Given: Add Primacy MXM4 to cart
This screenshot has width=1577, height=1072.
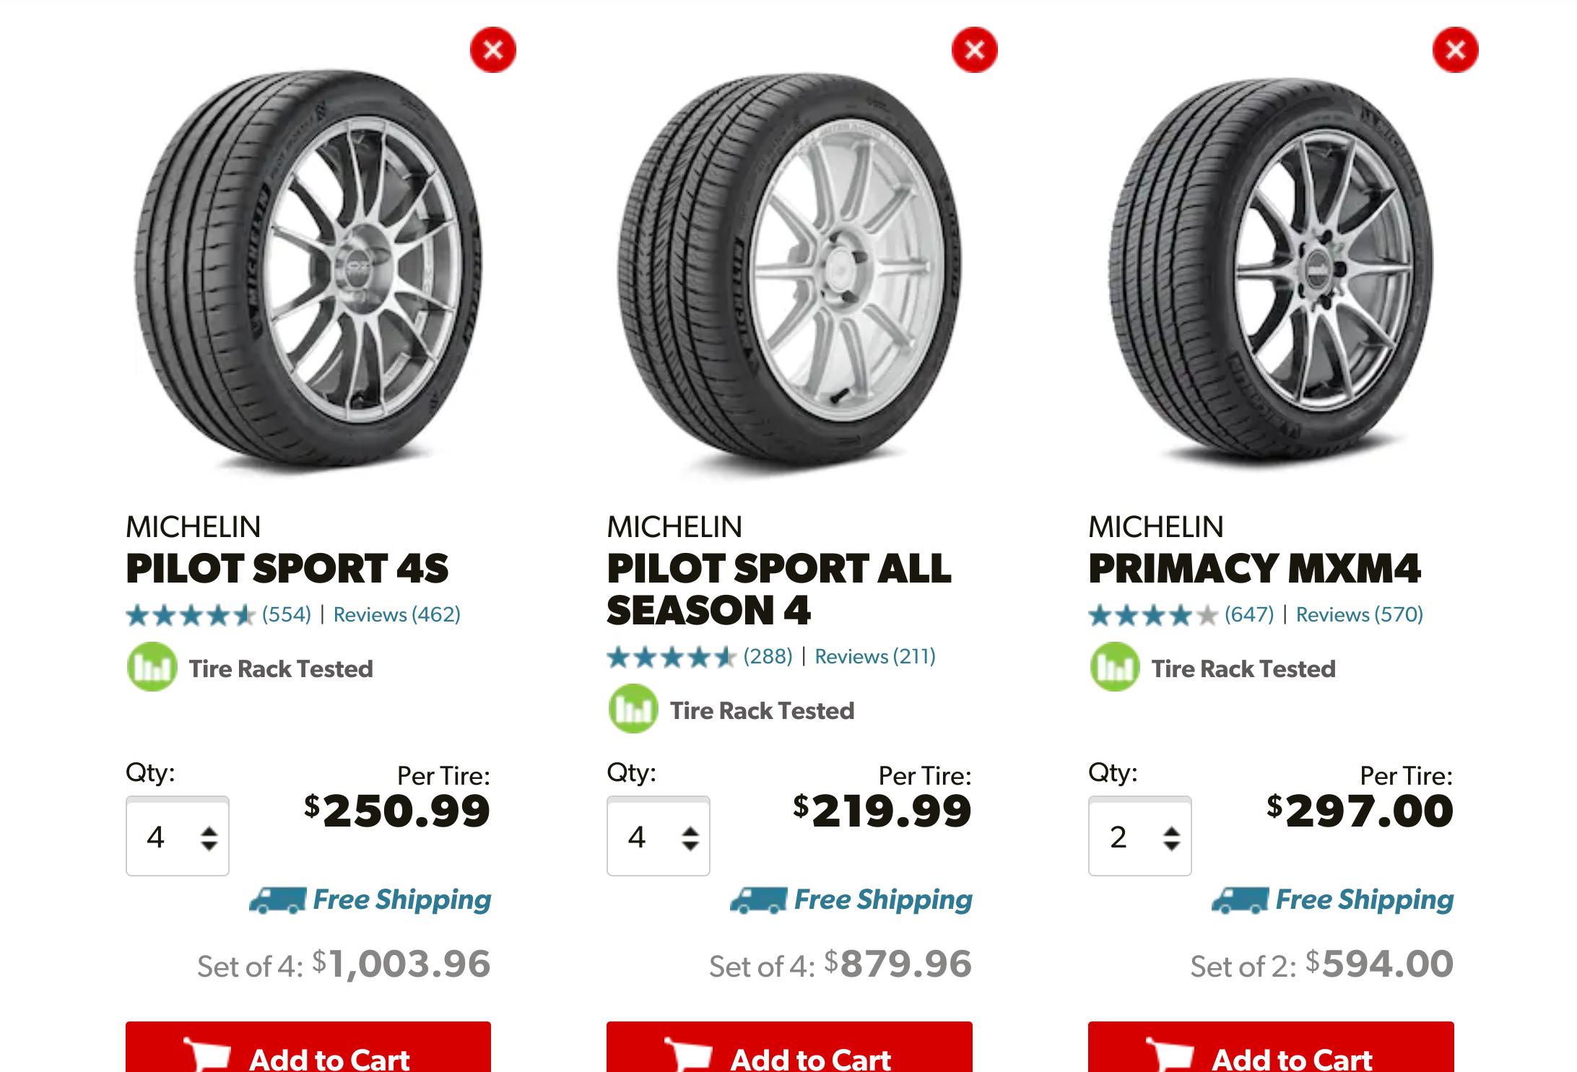Looking at the screenshot, I should (x=1271, y=1047).
